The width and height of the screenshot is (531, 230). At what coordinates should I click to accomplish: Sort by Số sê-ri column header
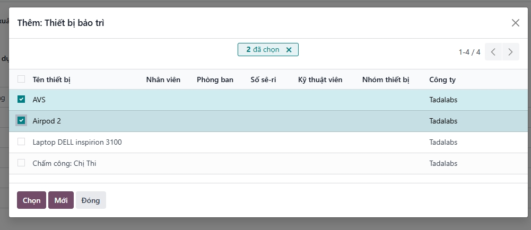[x=263, y=80]
